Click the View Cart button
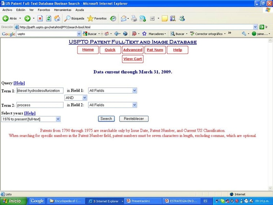Image resolution: width=273 pixels, height=205 pixels. click(x=133, y=59)
